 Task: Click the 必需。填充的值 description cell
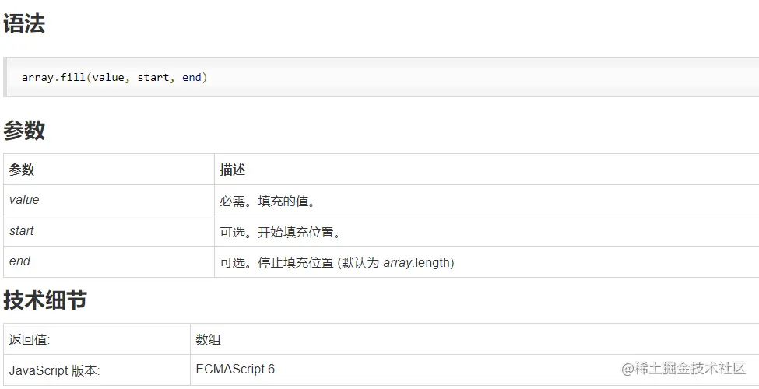tap(267, 201)
